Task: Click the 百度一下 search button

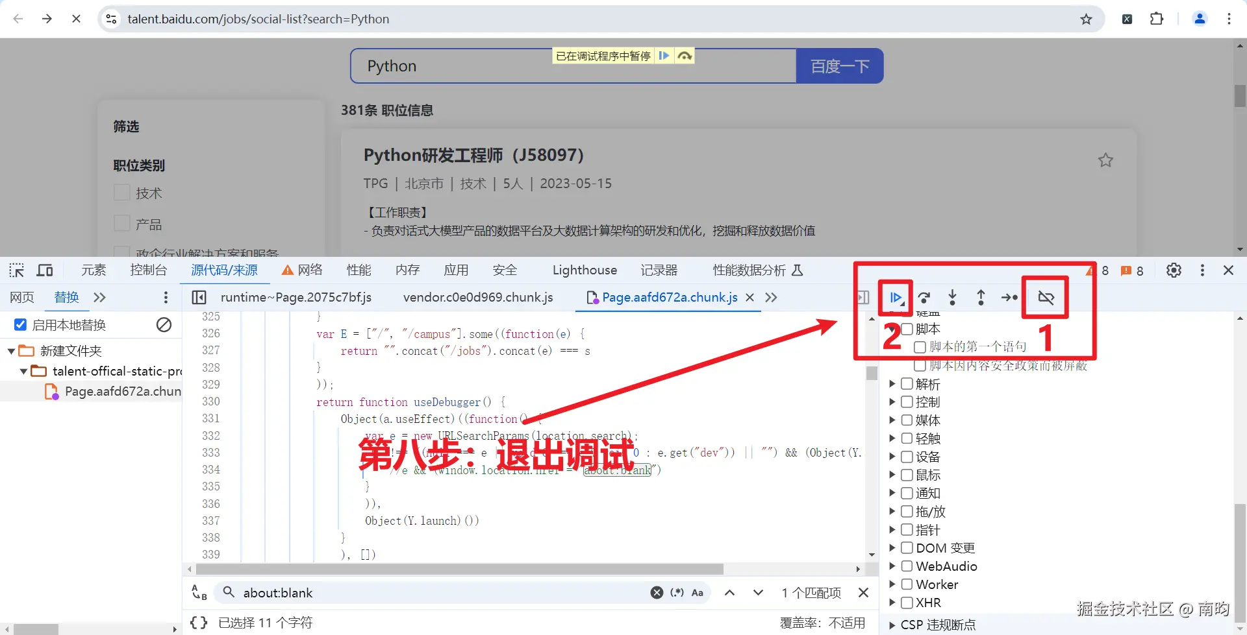Action: pos(839,66)
